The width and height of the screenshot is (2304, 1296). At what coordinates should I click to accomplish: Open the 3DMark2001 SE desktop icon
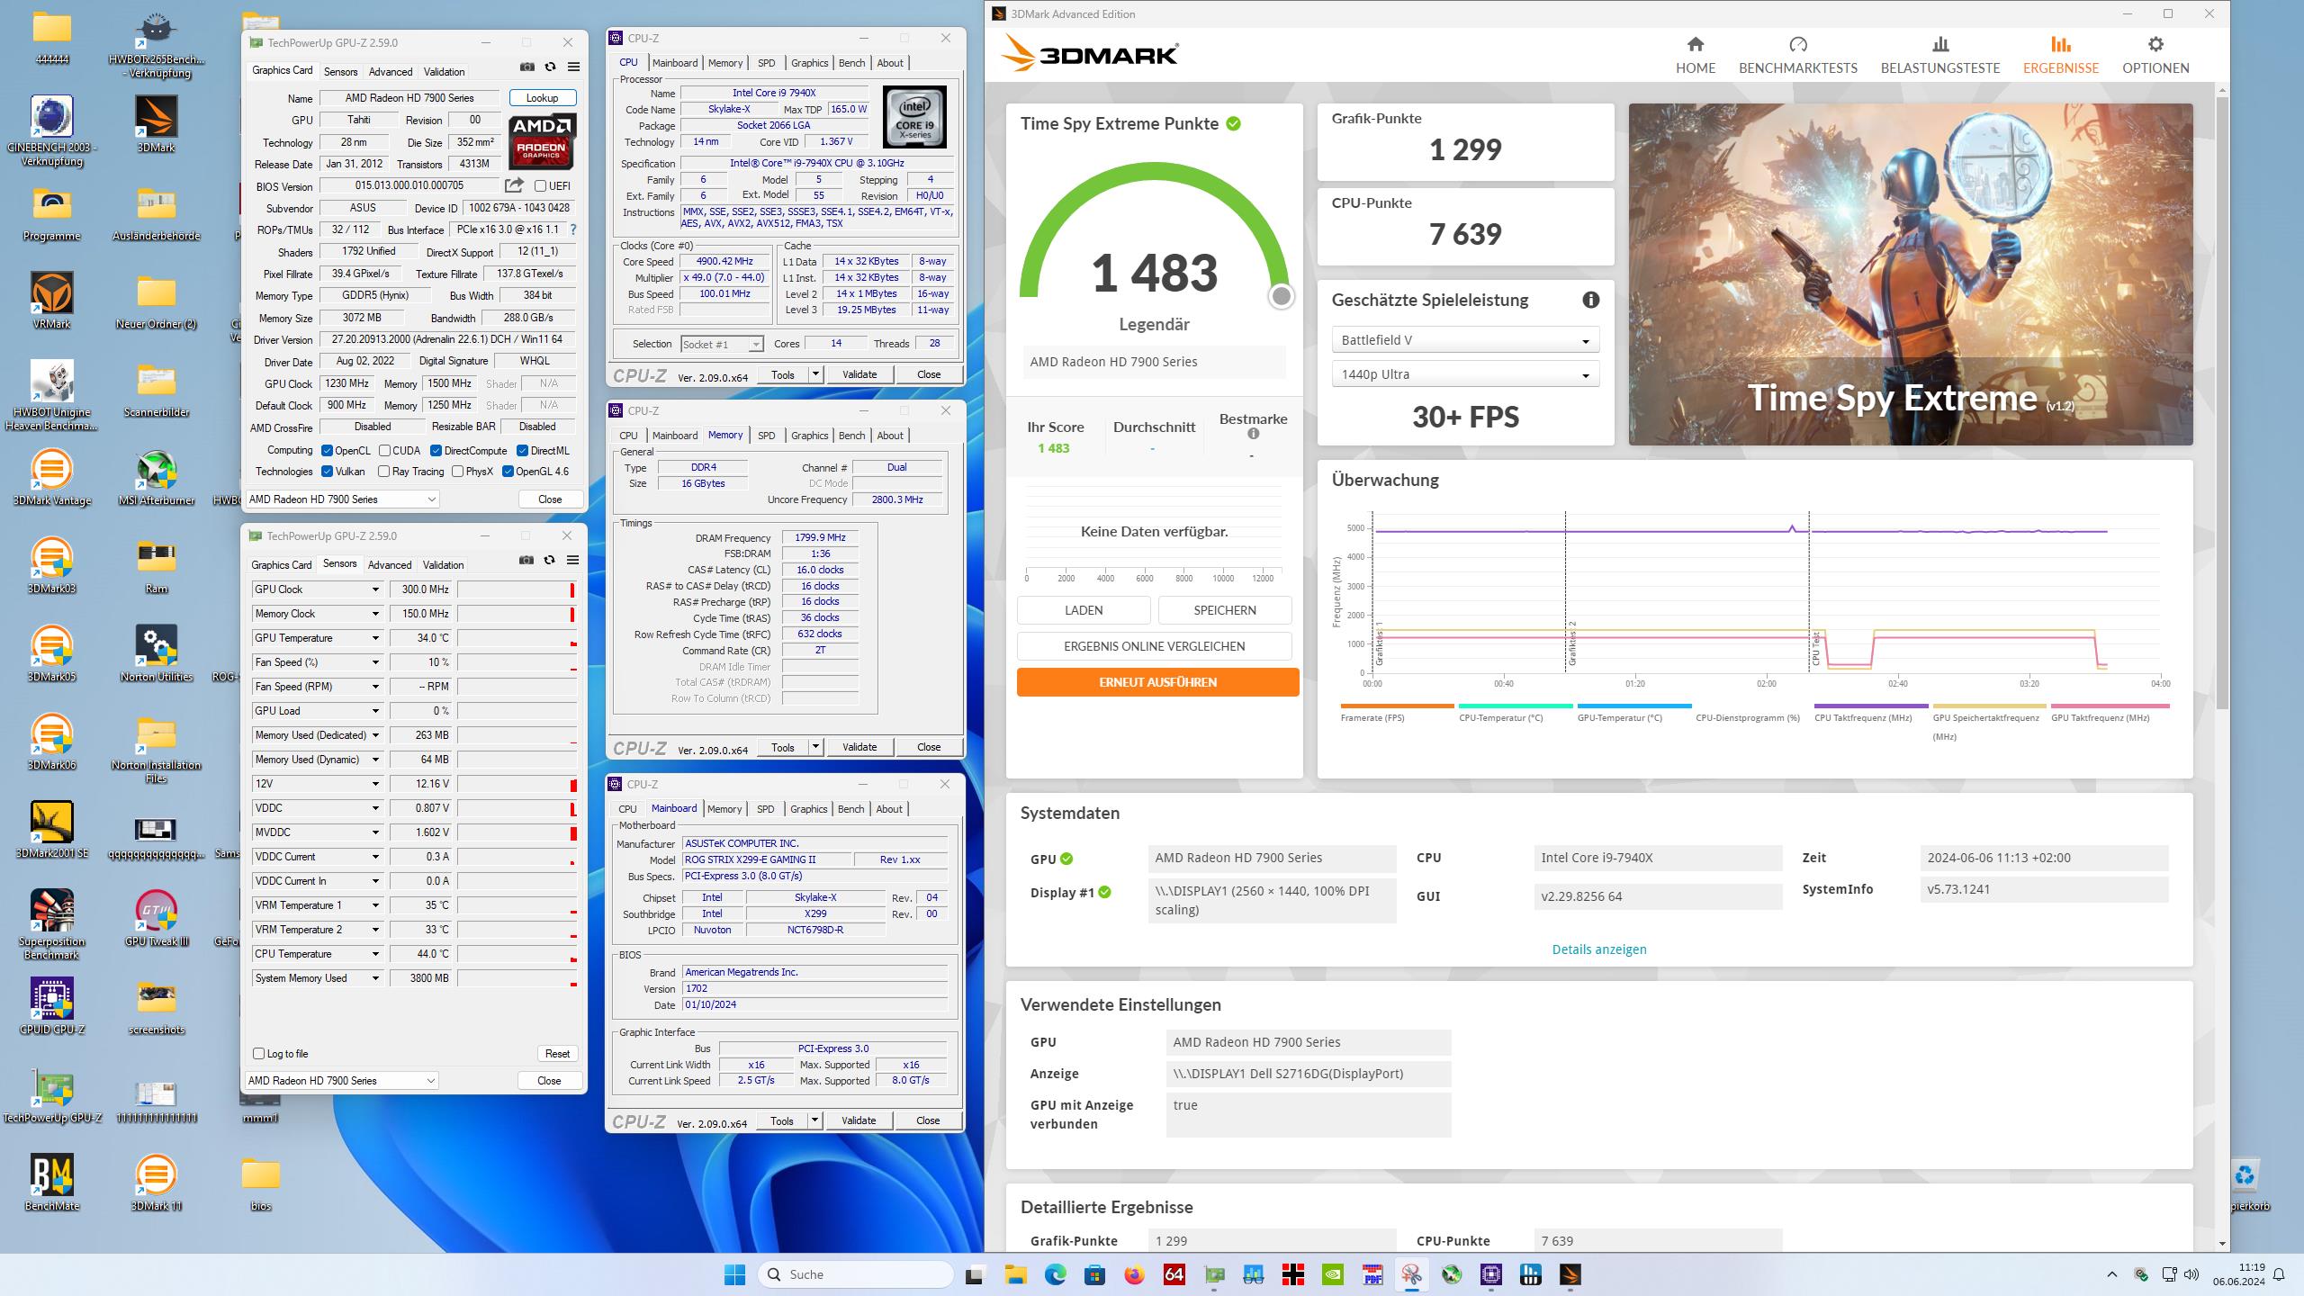tap(51, 830)
